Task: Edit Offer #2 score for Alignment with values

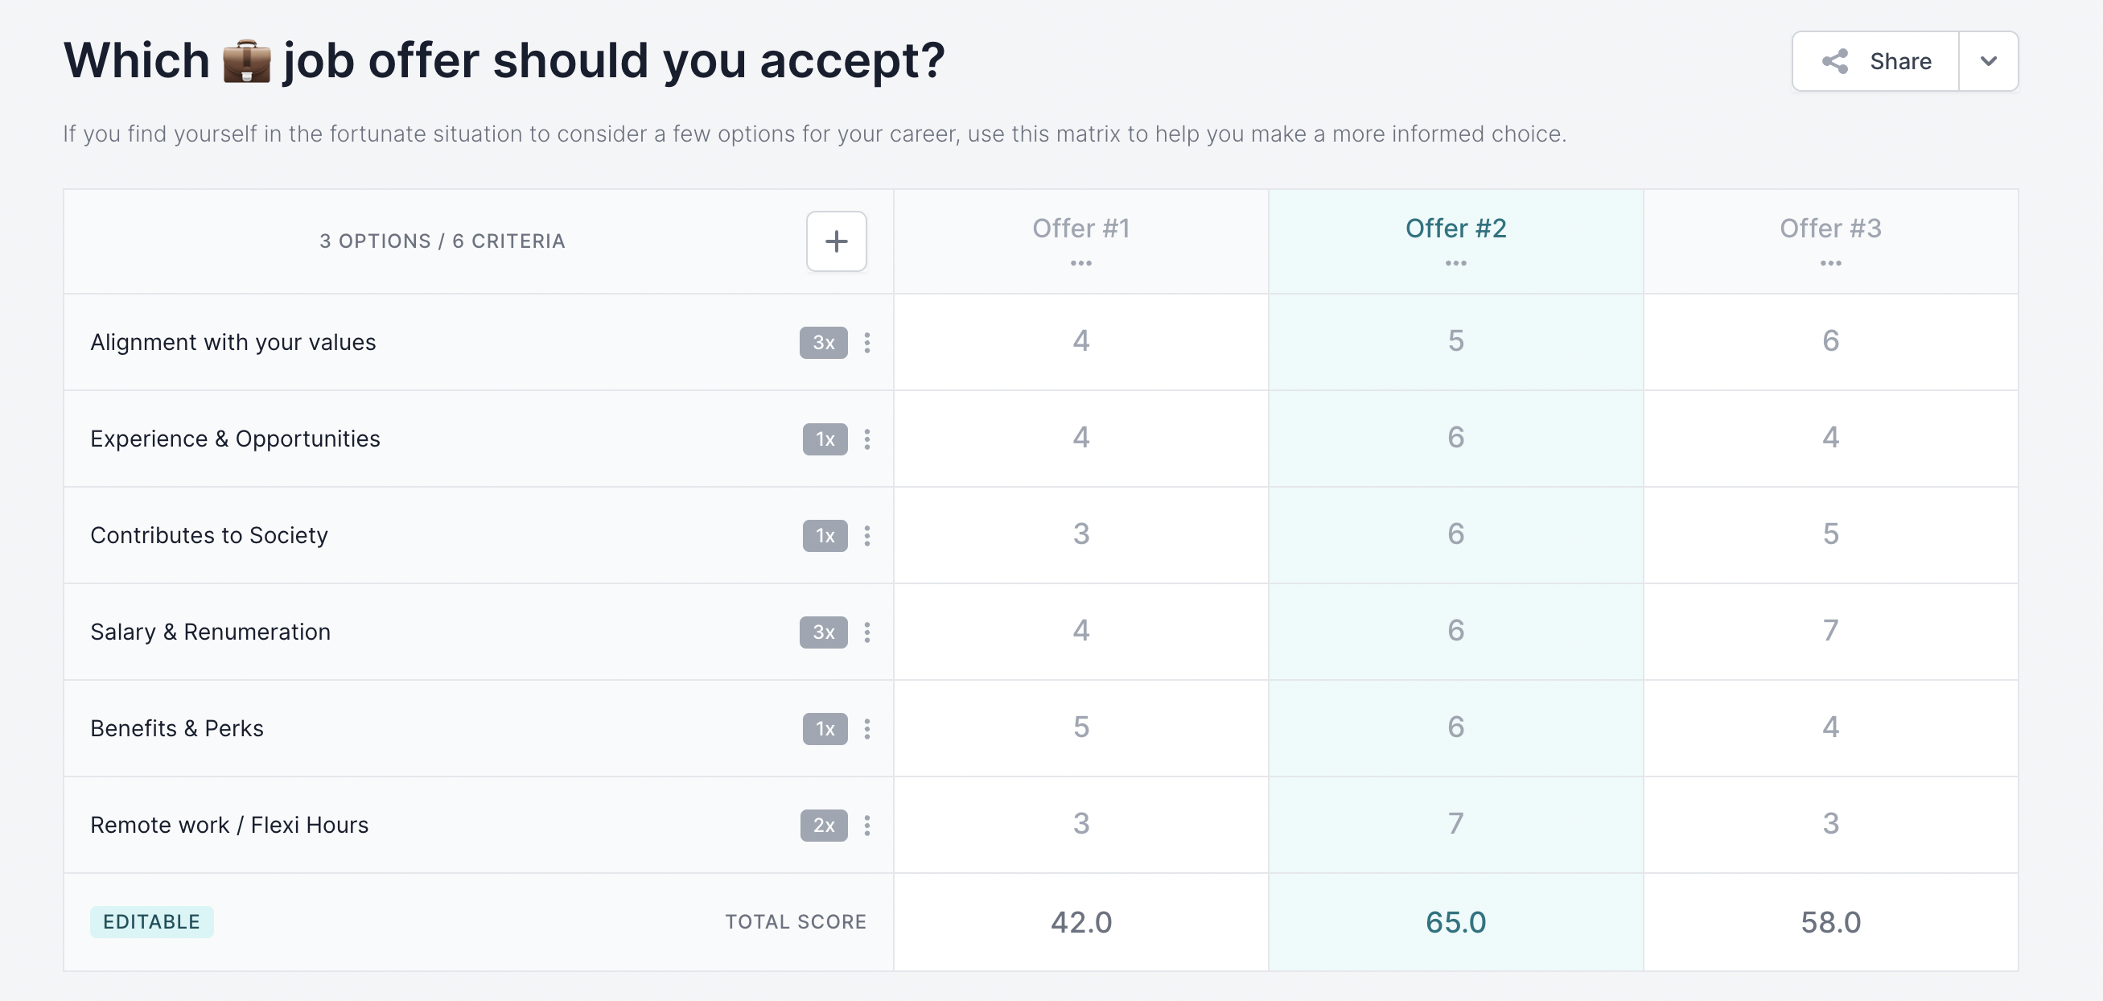Action: click(x=1455, y=341)
